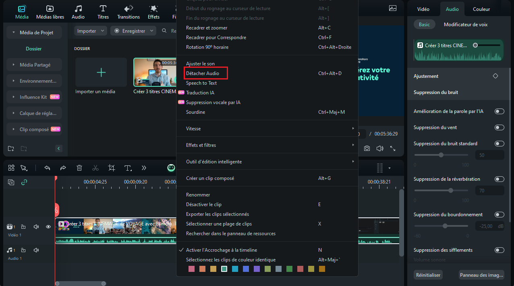Image resolution: width=514 pixels, height=286 pixels.
Task: Click the selection cursor tool
Action: 24,168
